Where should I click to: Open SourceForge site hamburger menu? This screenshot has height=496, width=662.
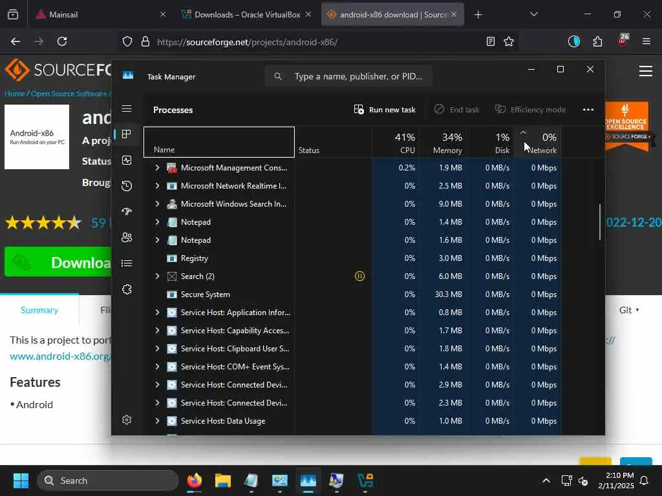point(646,71)
